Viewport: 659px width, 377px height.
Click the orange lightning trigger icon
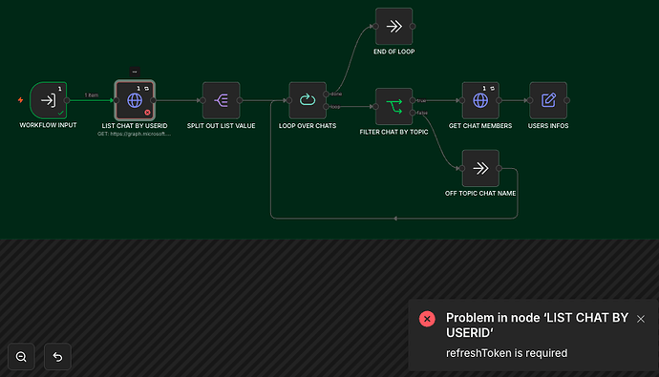tap(20, 100)
